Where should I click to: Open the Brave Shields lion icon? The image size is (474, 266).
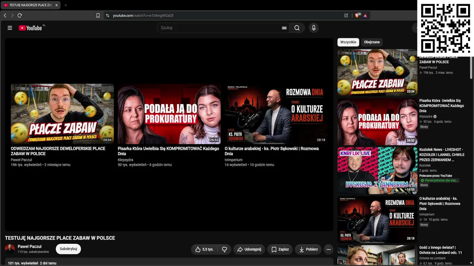tap(357, 16)
